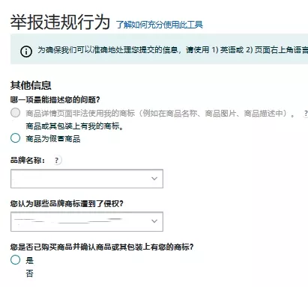This screenshot has height=287, width=308.
Task: Pick the 商品或其包装上有我的商标 option
Action: (75, 126)
